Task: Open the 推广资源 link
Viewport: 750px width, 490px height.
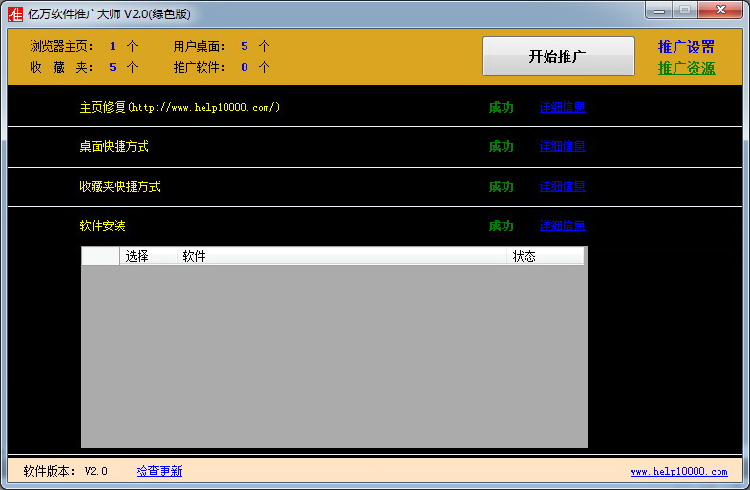Action: [x=686, y=68]
